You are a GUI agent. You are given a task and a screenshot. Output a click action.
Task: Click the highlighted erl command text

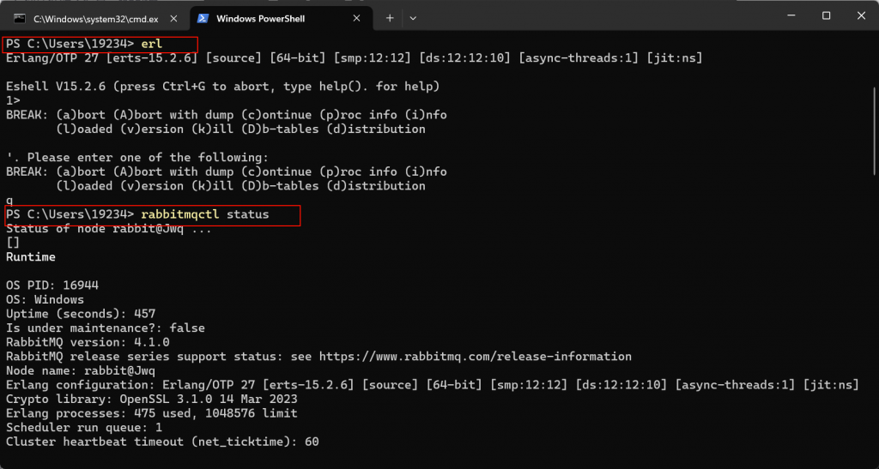point(151,44)
